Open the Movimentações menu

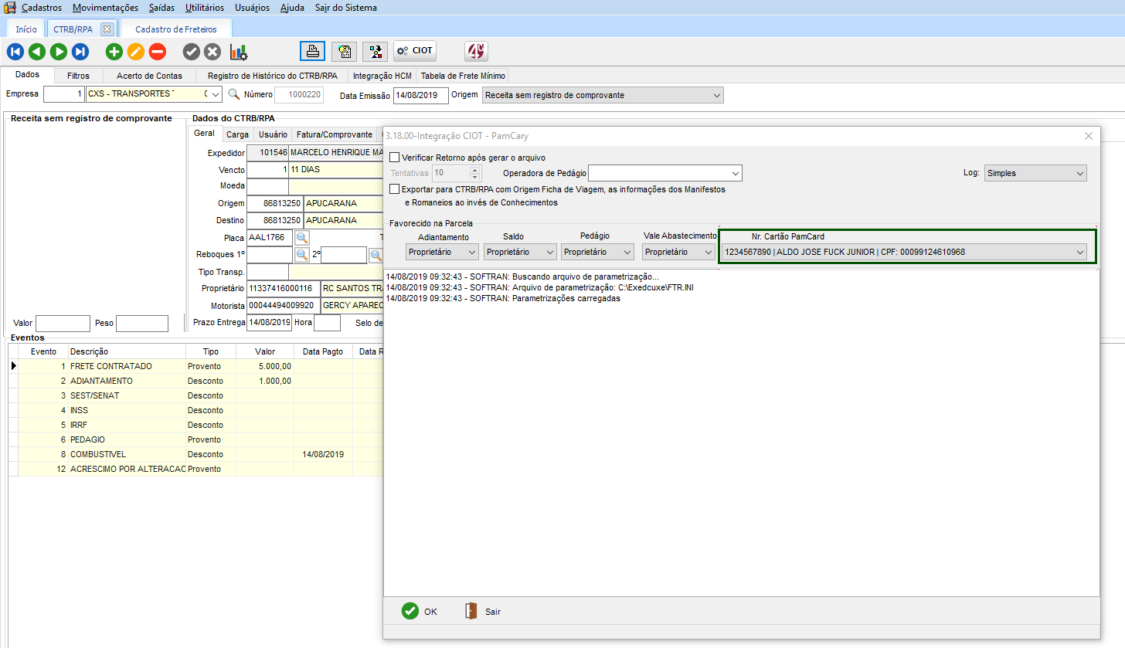click(105, 8)
